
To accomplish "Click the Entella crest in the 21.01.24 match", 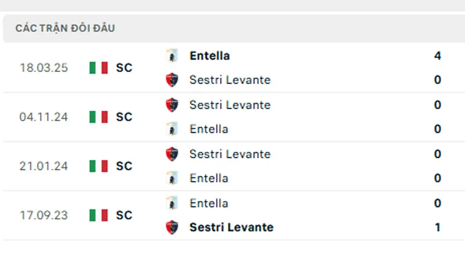I will coord(172,178).
